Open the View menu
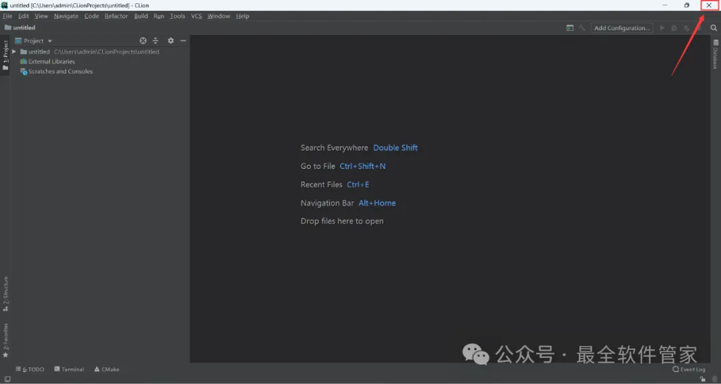Screen dimensions: 721x384 coord(41,16)
